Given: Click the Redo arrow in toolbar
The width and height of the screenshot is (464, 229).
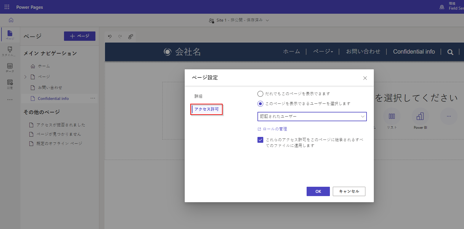Looking at the screenshot, I should [x=120, y=36].
